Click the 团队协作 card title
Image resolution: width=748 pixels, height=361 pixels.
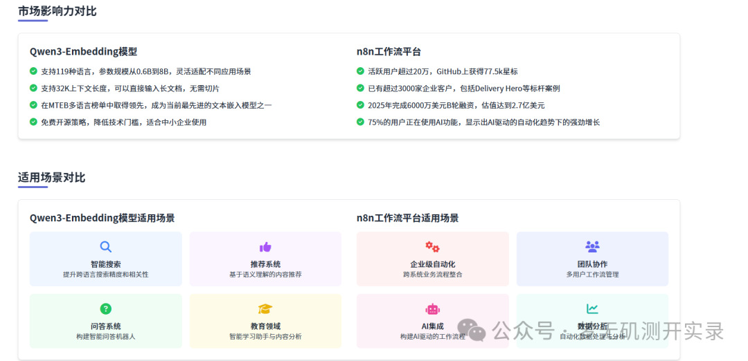592,264
